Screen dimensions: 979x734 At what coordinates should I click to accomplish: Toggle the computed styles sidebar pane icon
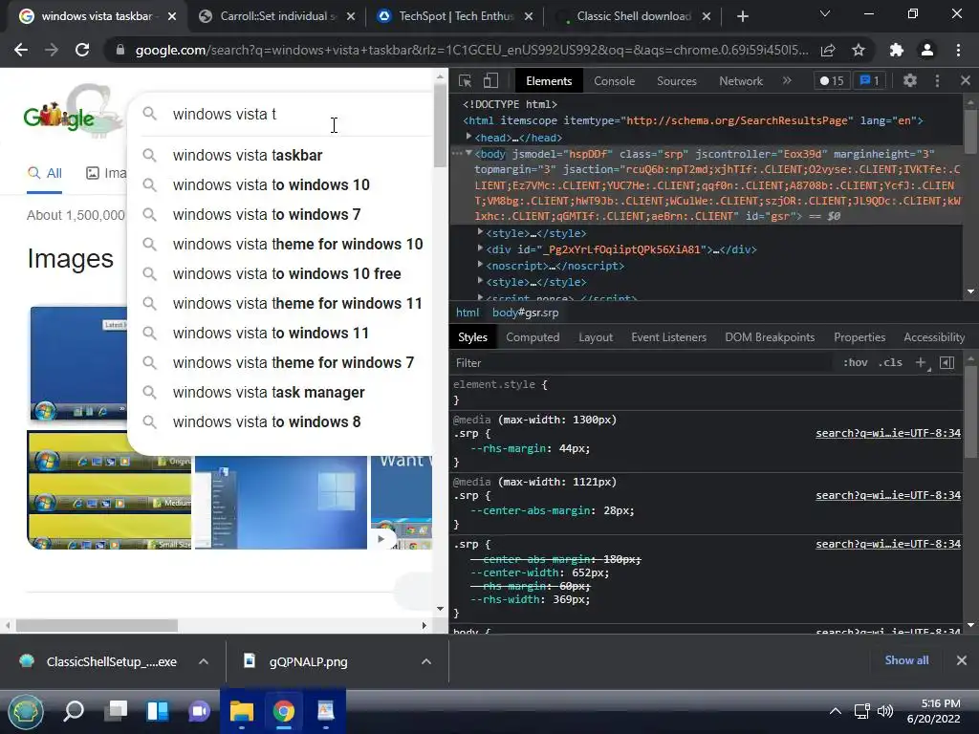tap(947, 362)
